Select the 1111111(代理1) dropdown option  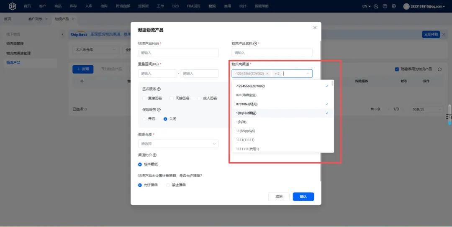[282, 149]
